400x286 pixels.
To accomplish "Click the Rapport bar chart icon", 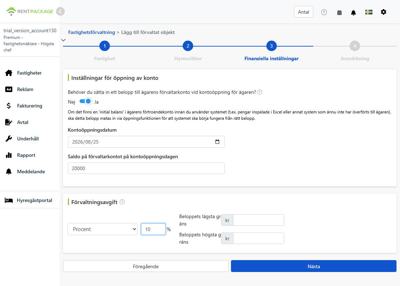I will click(9, 155).
